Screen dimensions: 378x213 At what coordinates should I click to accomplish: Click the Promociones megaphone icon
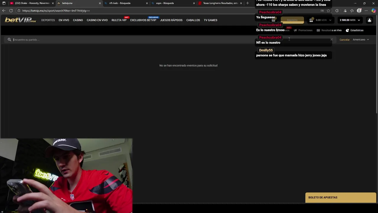(295, 30)
